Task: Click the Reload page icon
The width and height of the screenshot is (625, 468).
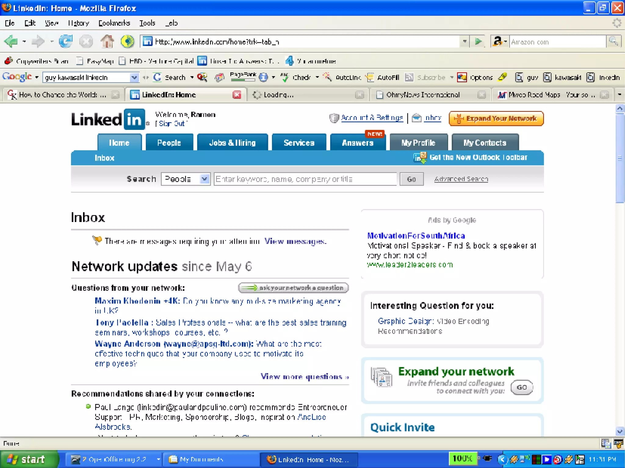Action: point(66,41)
